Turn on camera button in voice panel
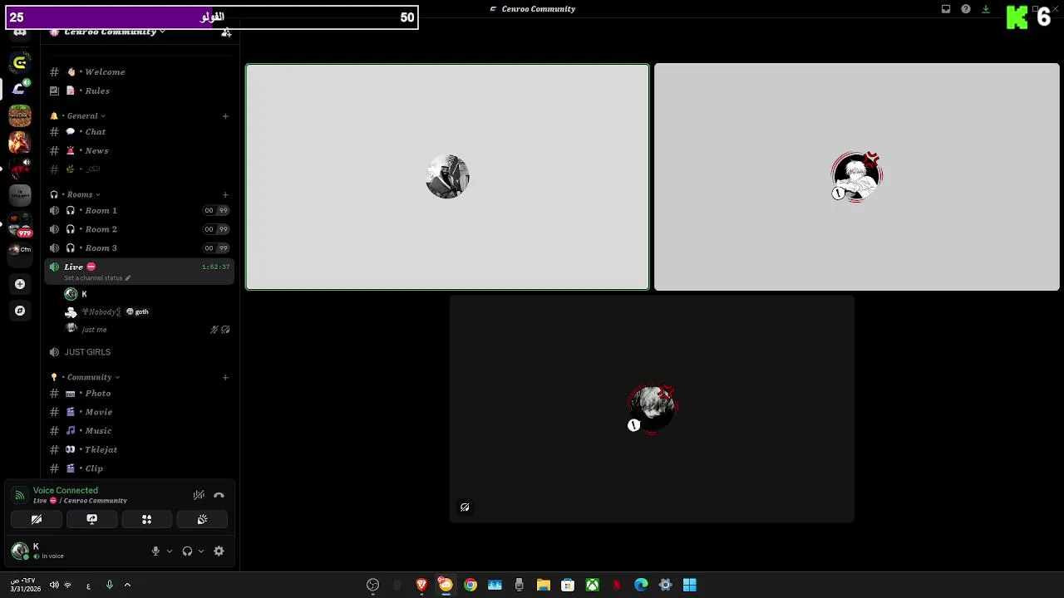This screenshot has width=1064, height=598. pyautogui.click(x=37, y=519)
